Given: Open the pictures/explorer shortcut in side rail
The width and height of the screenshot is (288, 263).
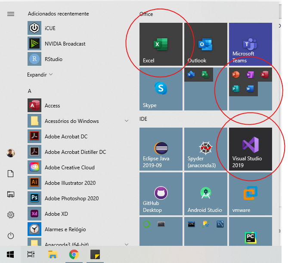Looking at the screenshot, I should tap(11, 194).
